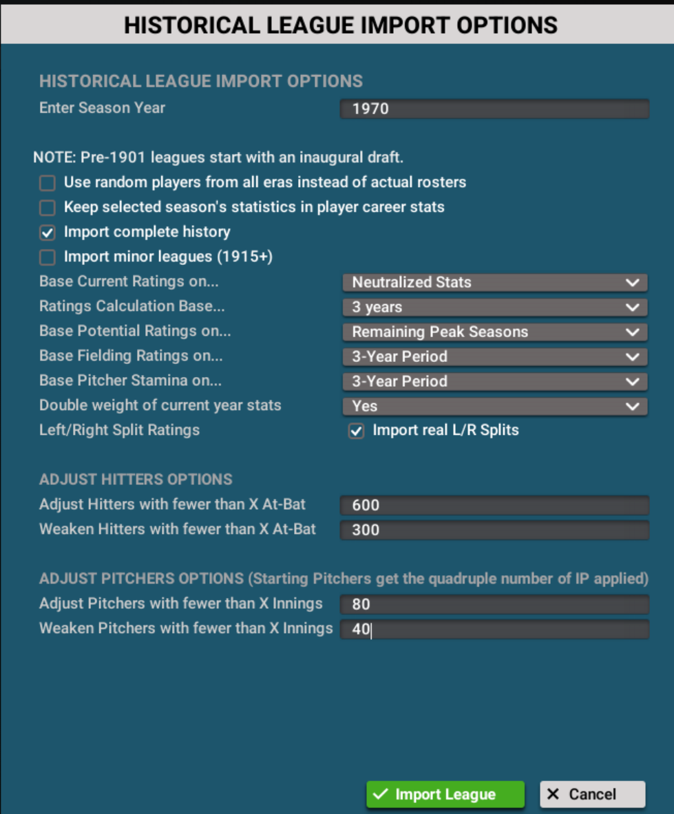Enable Import minor leagues (1915+)
Screen dimensions: 674x814
[48, 257]
